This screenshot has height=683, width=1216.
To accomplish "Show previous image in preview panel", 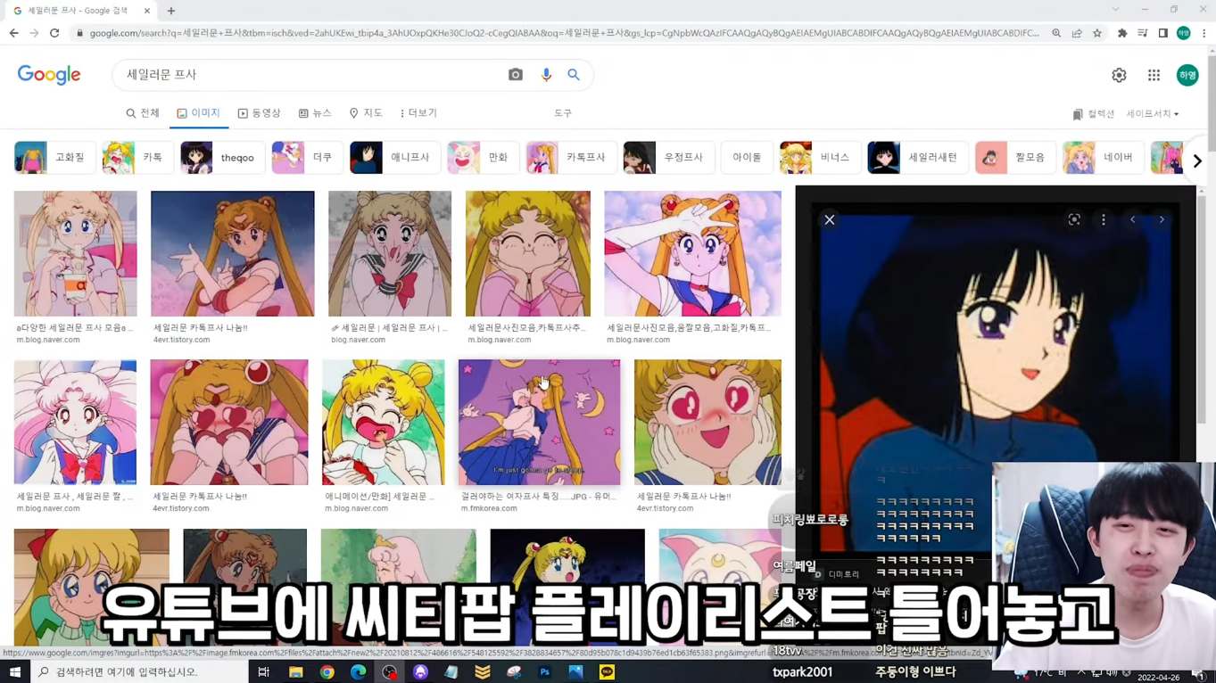I will click(x=1133, y=219).
